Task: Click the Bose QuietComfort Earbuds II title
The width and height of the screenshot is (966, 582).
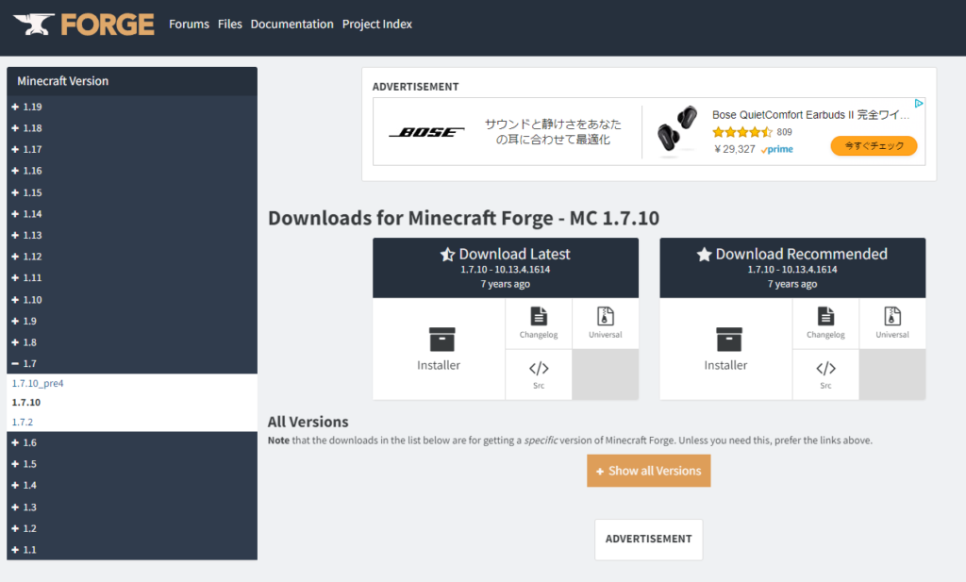Action: click(x=810, y=114)
